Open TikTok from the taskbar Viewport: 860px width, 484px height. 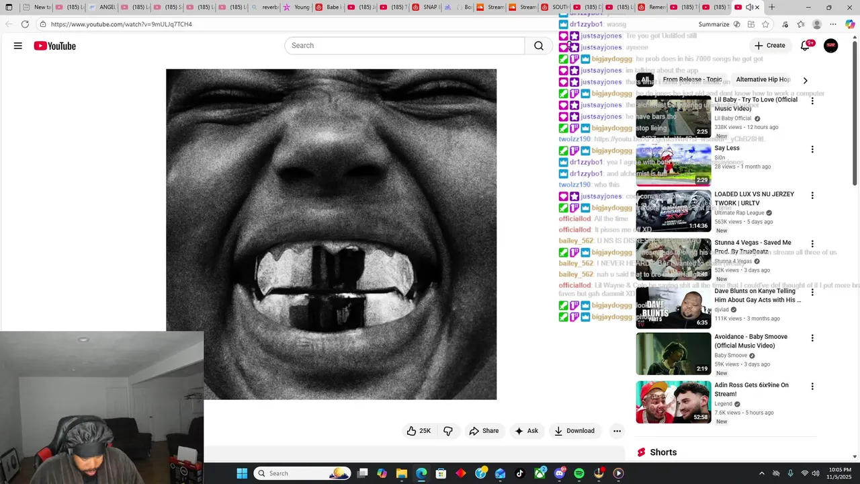point(520,473)
